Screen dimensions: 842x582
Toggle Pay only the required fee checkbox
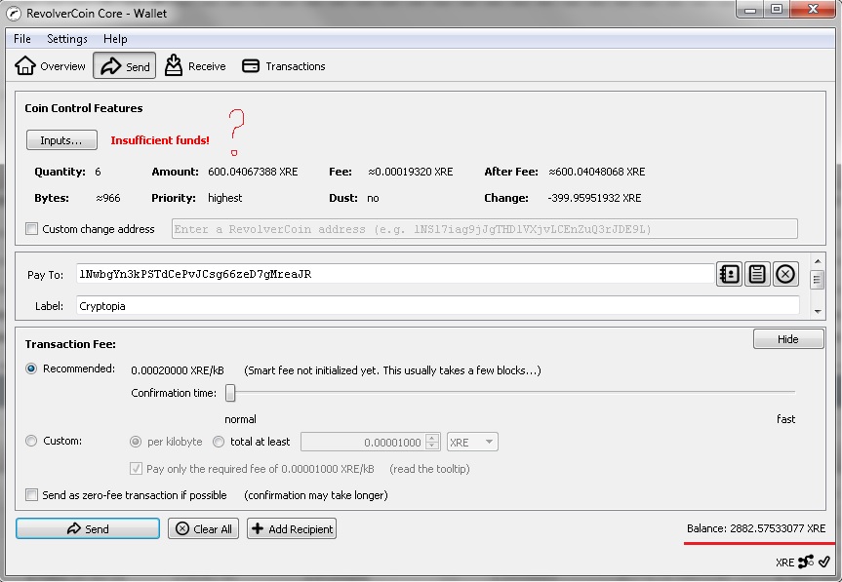point(136,468)
